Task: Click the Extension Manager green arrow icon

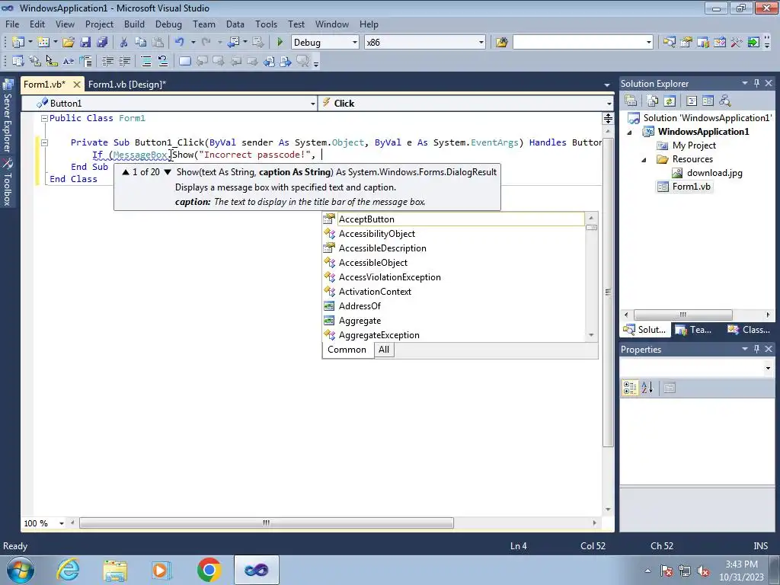Action: [753, 43]
